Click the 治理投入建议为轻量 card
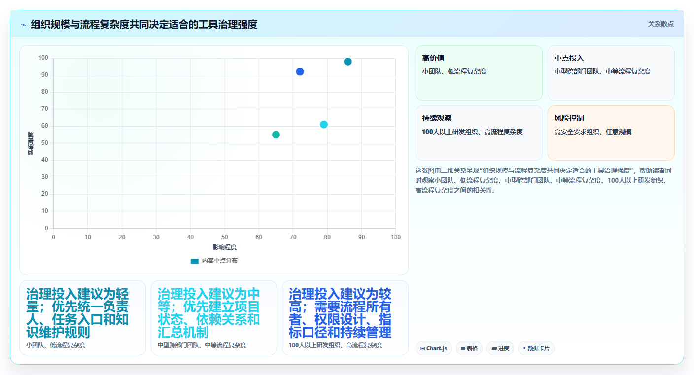Image resolution: width=694 pixels, height=375 pixels. [82, 318]
